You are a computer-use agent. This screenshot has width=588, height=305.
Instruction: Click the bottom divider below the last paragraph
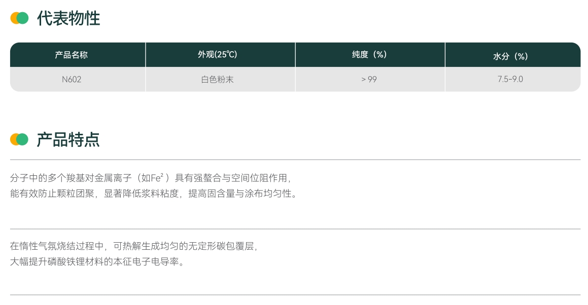tap(295, 295)
